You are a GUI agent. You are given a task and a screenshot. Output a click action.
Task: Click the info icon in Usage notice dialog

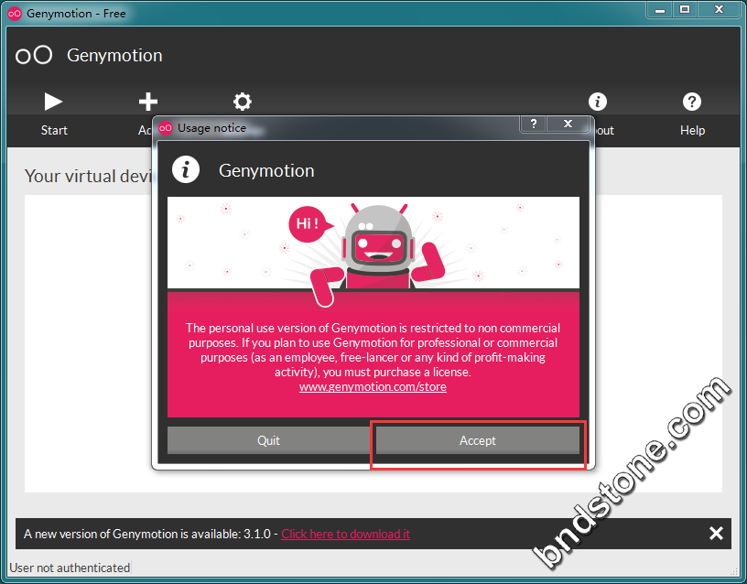(186, 170)
